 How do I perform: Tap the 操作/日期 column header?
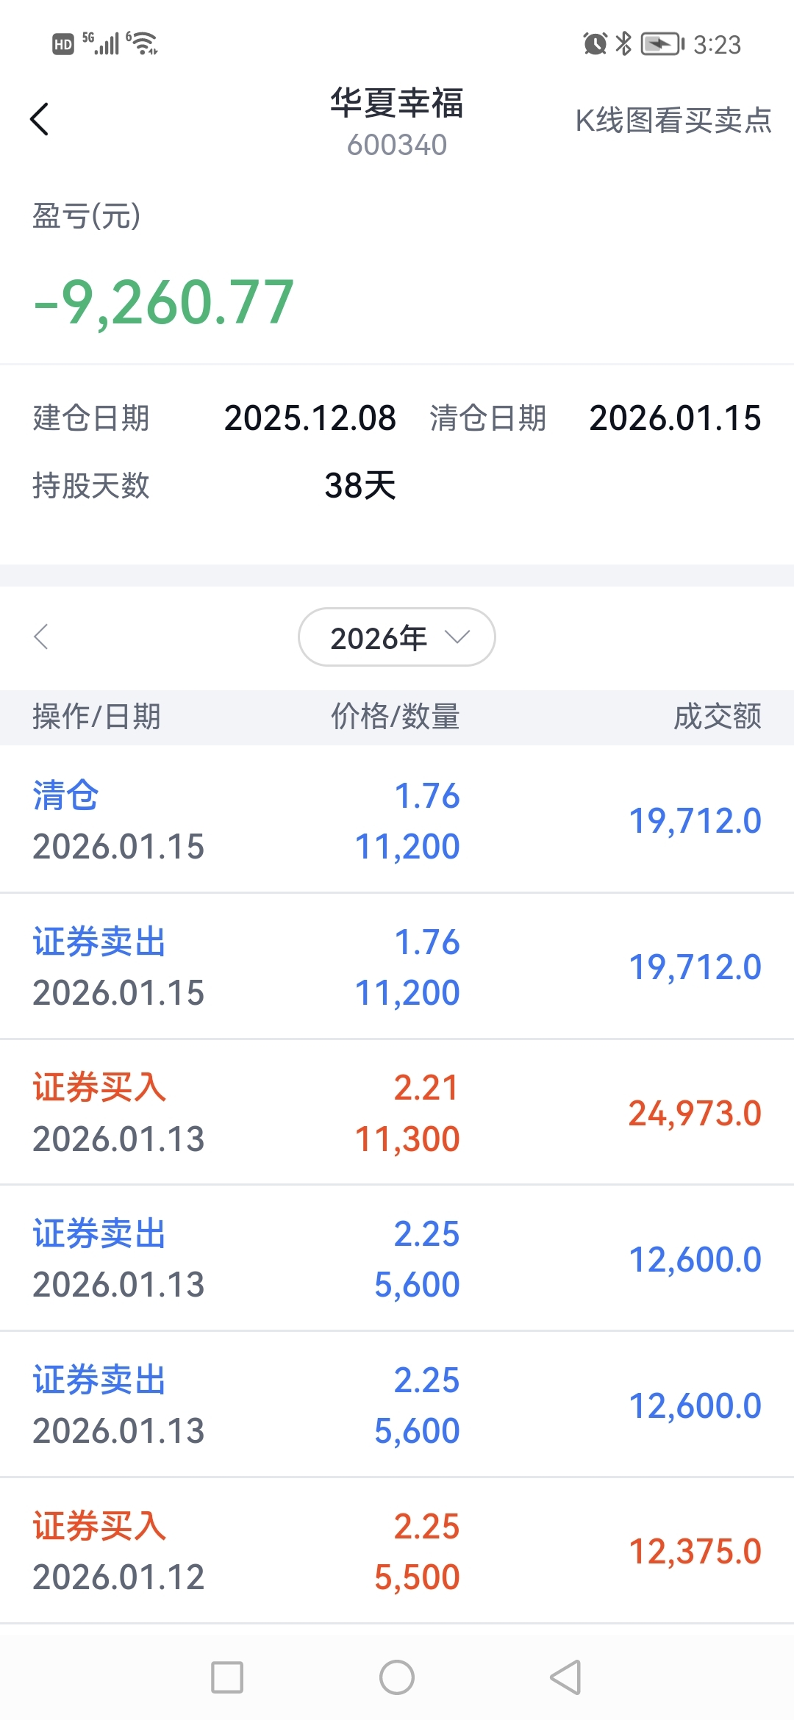[x=96, y=717]
